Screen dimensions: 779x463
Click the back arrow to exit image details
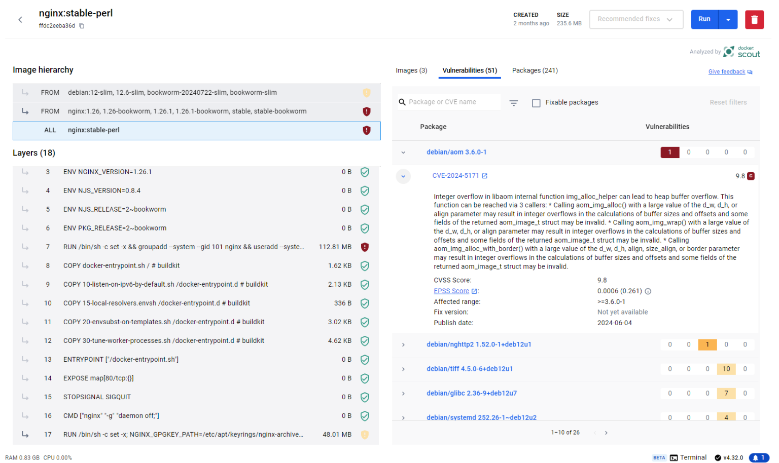(20, 19)
